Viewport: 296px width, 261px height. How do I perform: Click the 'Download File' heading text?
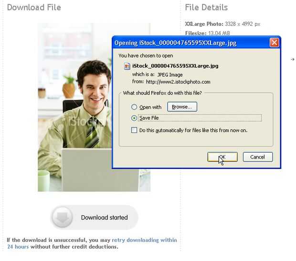point(34,7)
